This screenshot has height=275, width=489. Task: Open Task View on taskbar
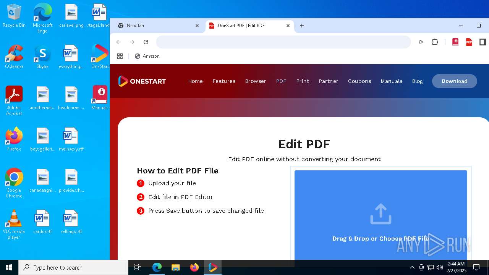click(x=138, y=267)
